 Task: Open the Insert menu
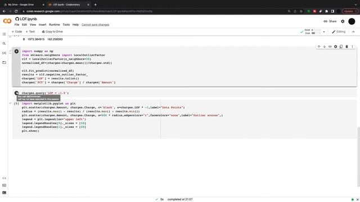(43, 25)
